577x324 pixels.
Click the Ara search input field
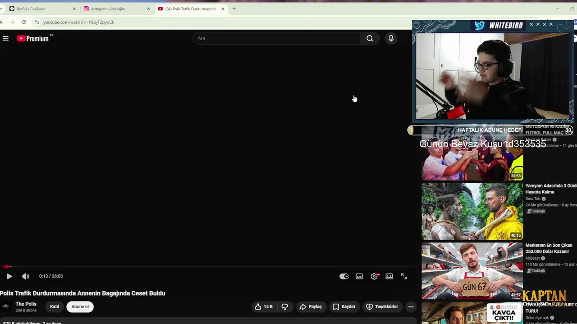[276, 38]
